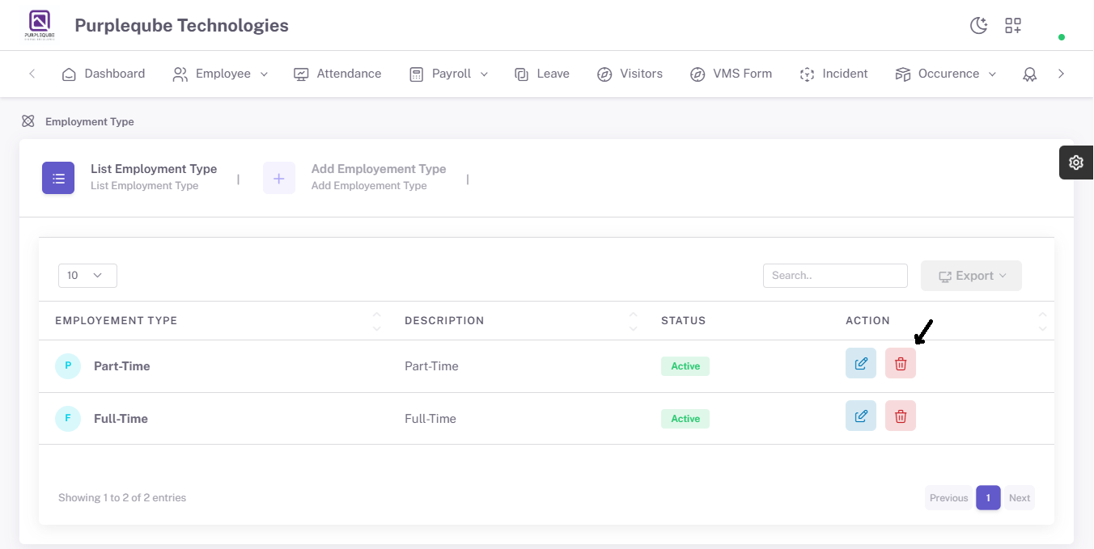Click Active status badge for Part-Time

tap(685, 366)
